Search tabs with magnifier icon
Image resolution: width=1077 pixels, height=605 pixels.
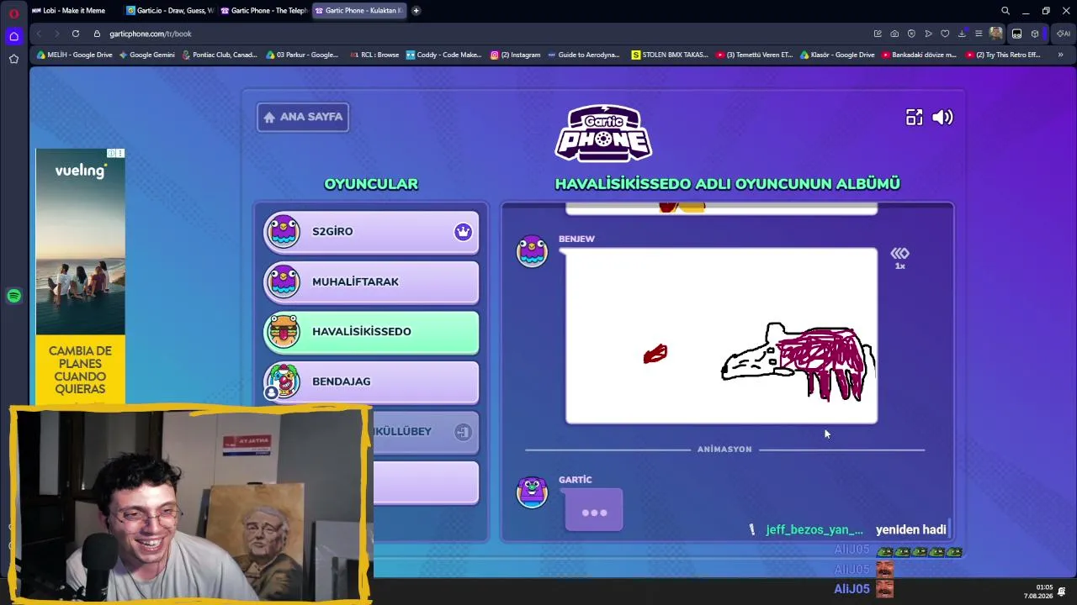point(1005,11)
